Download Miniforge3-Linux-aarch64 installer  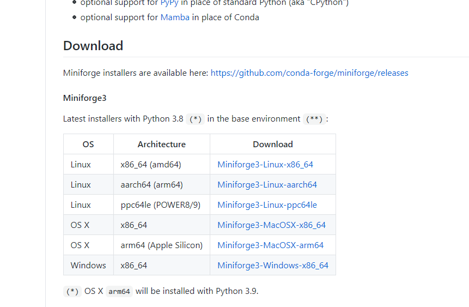[x=267, y=185]
